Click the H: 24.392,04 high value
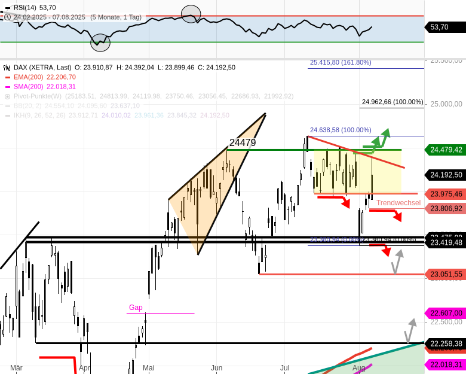 click(135, 68)
